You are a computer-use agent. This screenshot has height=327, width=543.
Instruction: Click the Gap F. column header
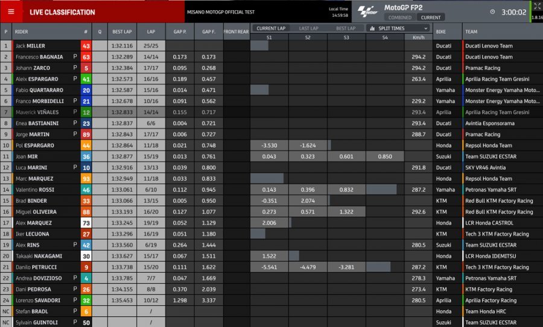click(209, 31)
